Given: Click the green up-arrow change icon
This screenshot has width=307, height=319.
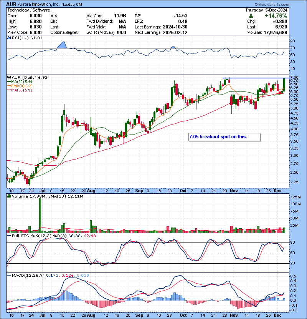Looking at the screenshot, I should pyautogui.click(x=251, y=16).
